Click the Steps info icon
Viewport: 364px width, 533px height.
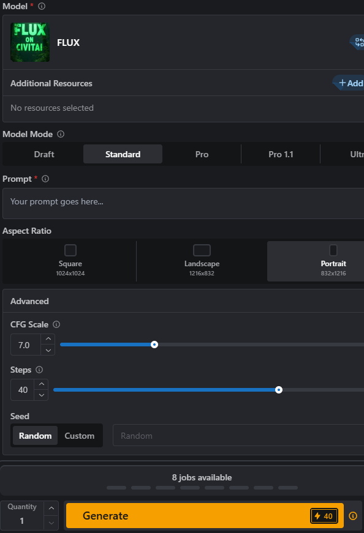click(x=39, y=370)
